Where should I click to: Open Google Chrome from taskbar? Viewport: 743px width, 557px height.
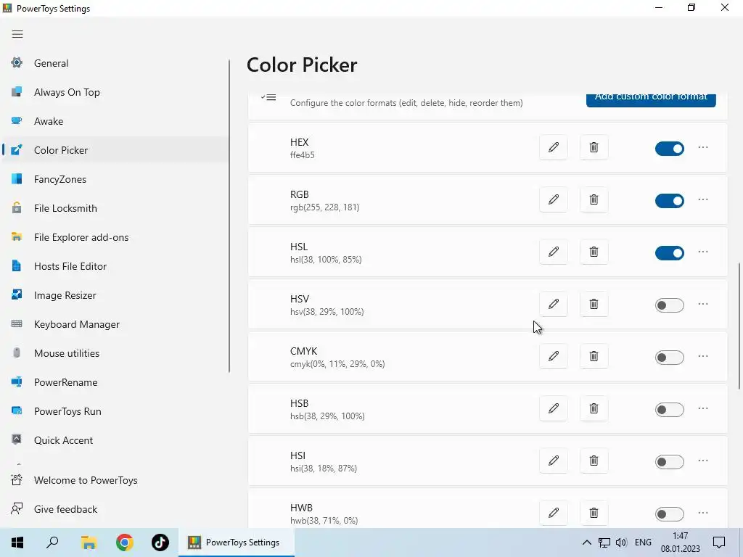[x=125, y=542]
